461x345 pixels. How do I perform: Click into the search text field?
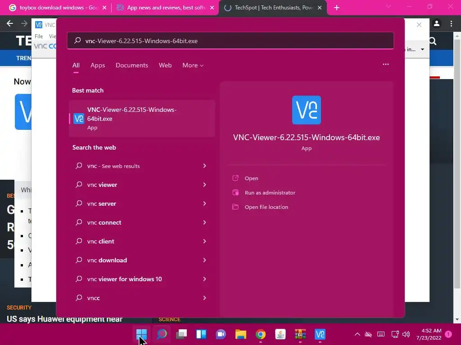coord(230,41)
